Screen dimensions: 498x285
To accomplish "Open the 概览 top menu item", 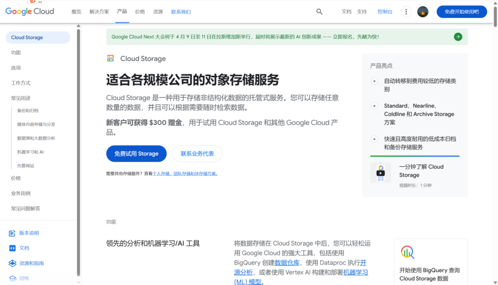I will [x=76, y=12].
